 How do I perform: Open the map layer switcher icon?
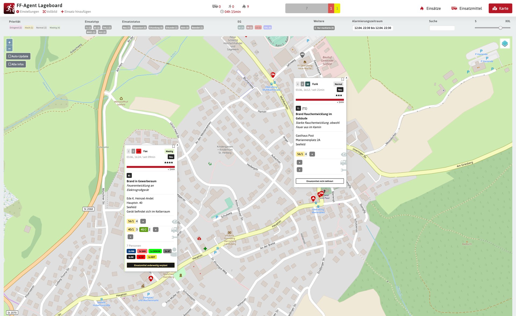pos(504,43)
